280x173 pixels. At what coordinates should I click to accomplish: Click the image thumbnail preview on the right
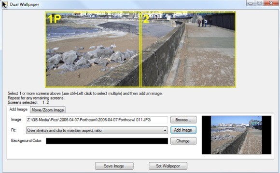coord(237,135)
